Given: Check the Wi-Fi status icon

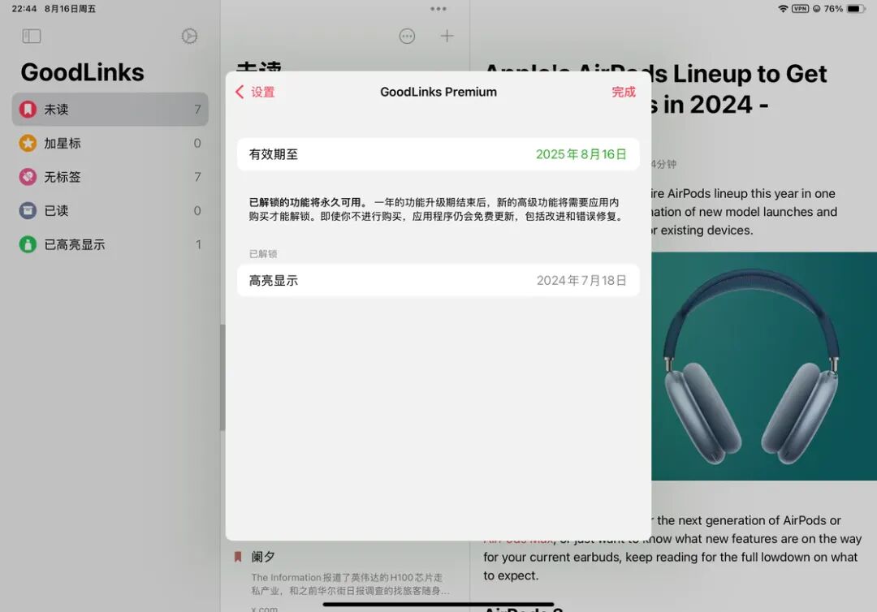Looking at the screenshot, I should click(783, 8).
